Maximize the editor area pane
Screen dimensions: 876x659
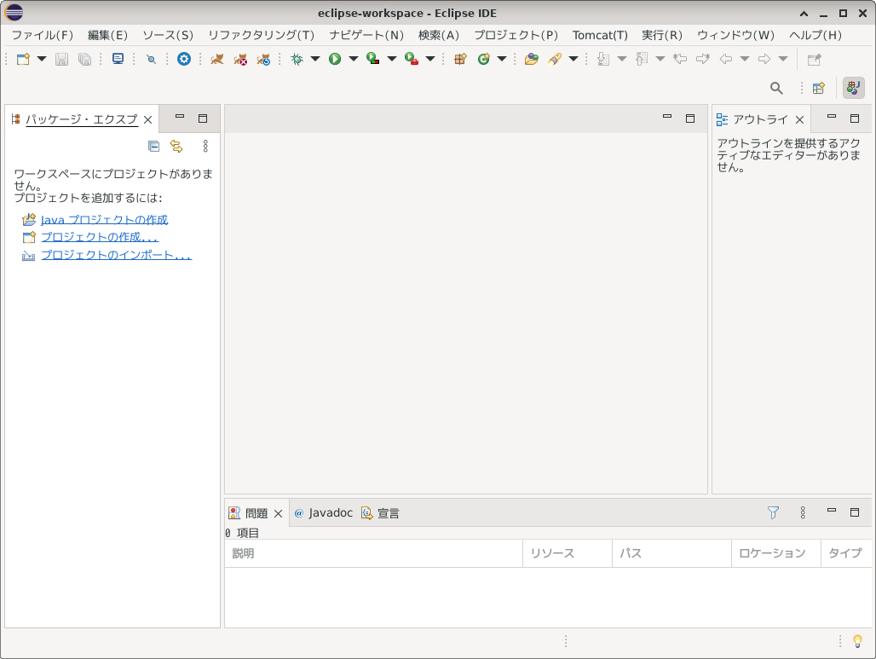(690, 118)
